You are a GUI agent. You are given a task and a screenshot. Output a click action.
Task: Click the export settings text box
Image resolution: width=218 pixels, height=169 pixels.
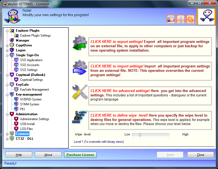[150, 47]
